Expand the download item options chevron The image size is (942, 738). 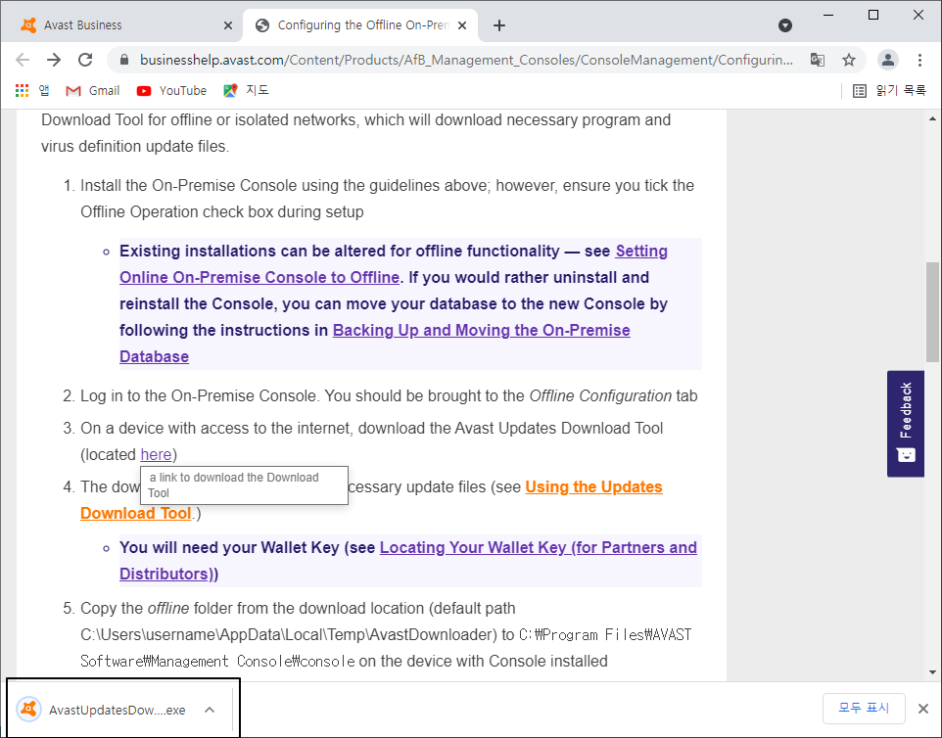point(210,710)
